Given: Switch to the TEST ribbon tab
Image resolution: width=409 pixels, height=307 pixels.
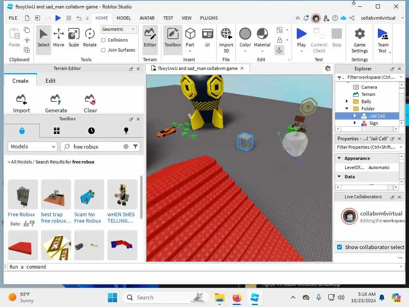Looking at the screenshot, I should 168,18.
